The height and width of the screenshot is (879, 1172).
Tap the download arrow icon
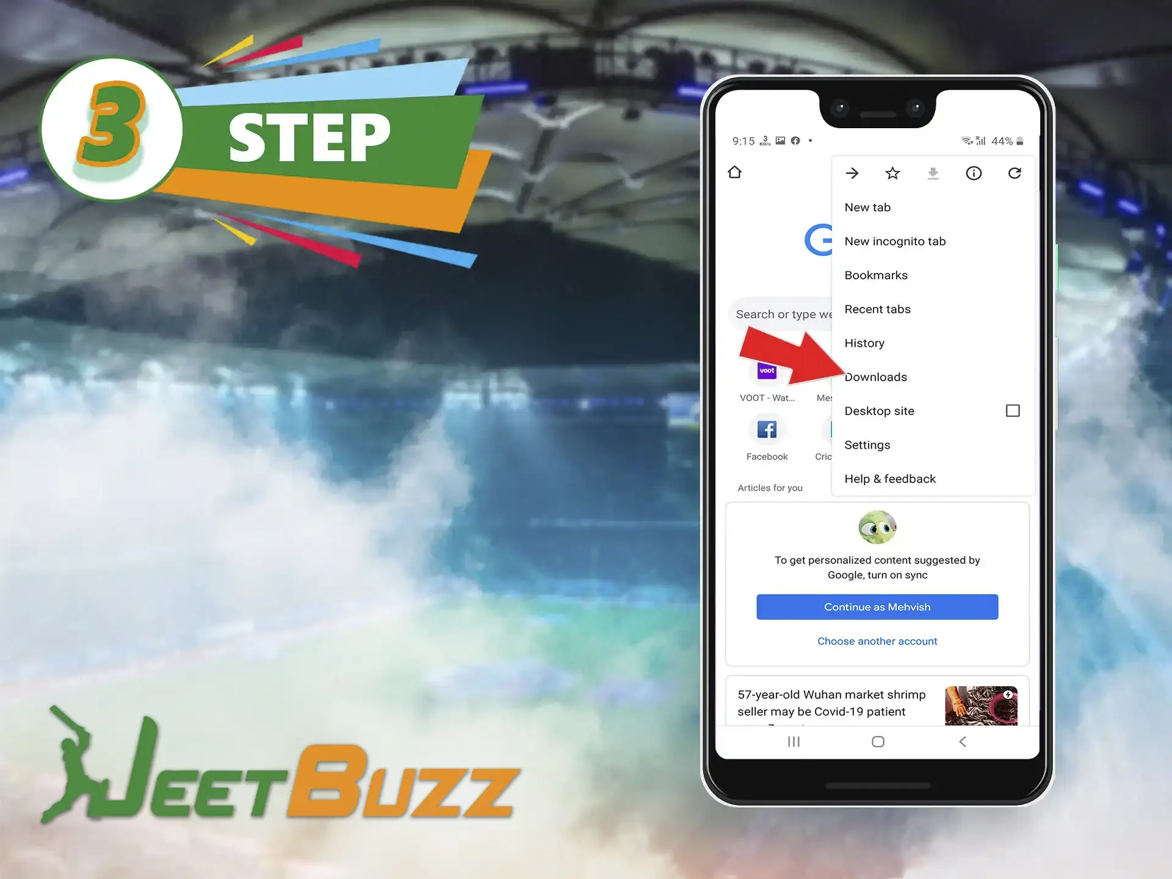tap(932, 173)
